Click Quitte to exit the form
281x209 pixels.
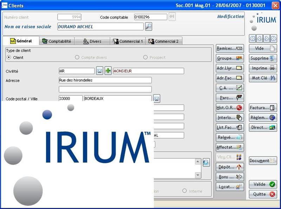tap(263, 194)
